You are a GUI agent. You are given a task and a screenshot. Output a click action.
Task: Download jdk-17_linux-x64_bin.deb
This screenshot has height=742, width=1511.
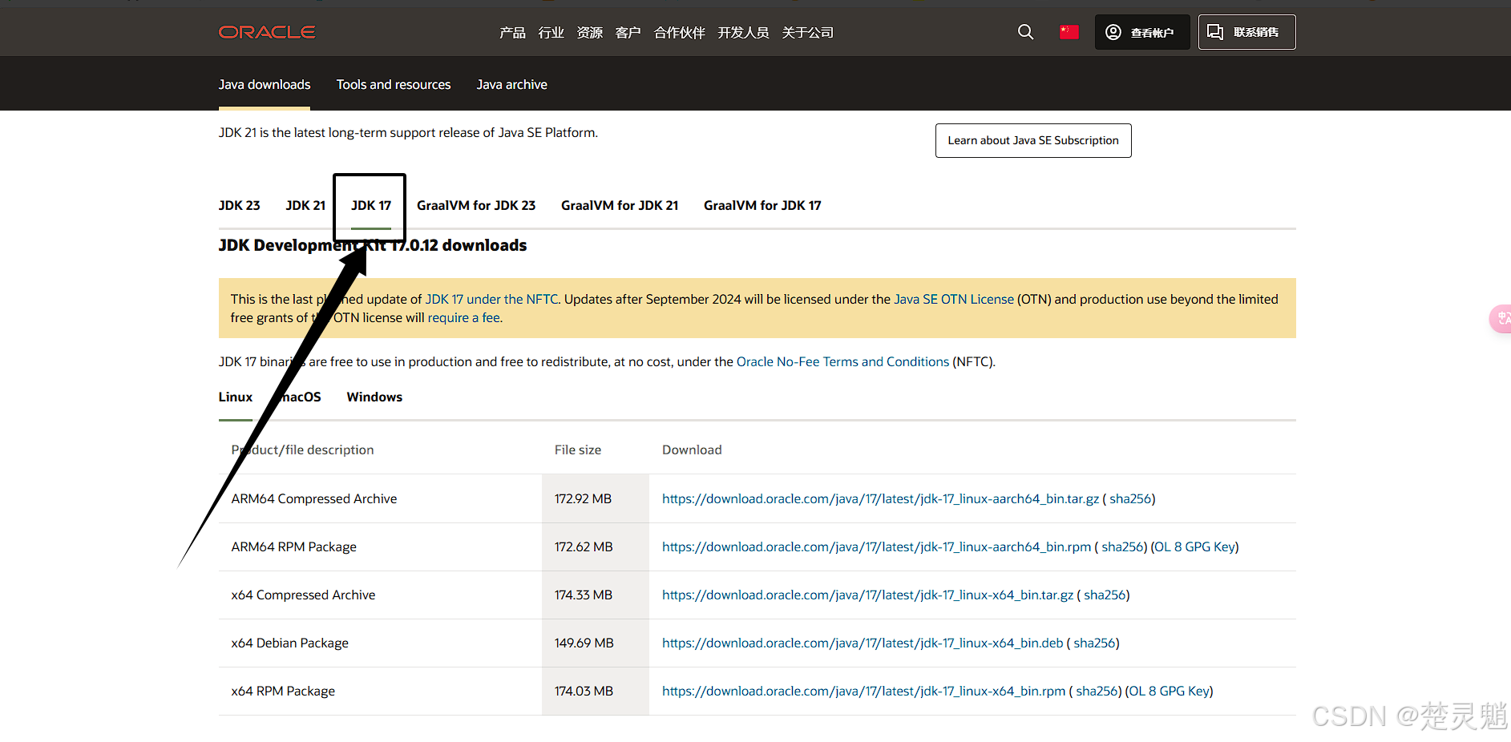pyautogui.click(x=863, y=643)
